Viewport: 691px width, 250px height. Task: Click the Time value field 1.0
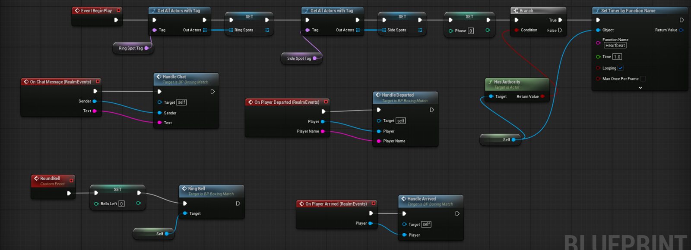[x=617, y=57]
